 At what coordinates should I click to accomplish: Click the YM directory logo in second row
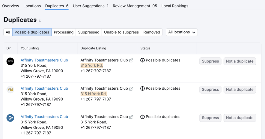[10, 90]
